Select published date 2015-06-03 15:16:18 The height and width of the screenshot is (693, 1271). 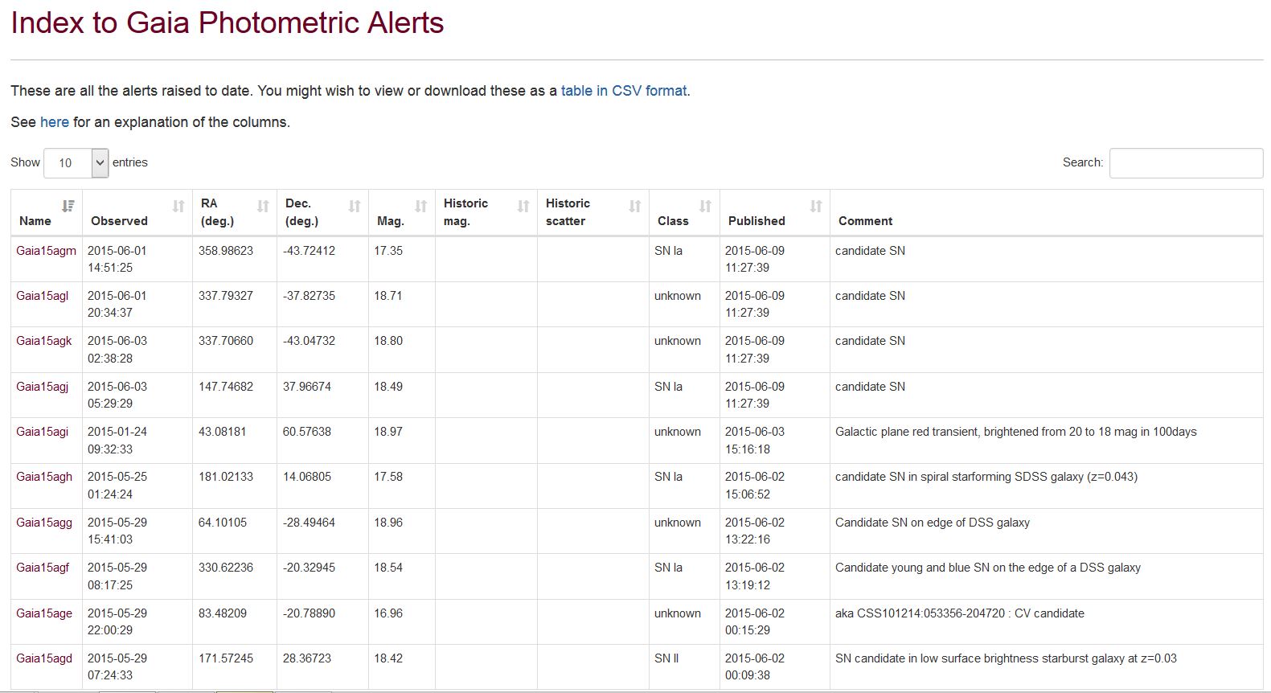pyautogui.click(x=755, y=441)
